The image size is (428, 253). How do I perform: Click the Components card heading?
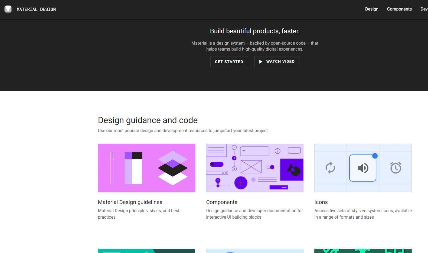(222, 202)
